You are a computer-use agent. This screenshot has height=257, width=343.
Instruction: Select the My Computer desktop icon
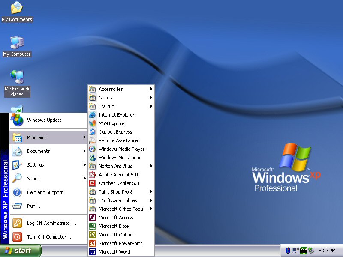click(x=17, y=46)
